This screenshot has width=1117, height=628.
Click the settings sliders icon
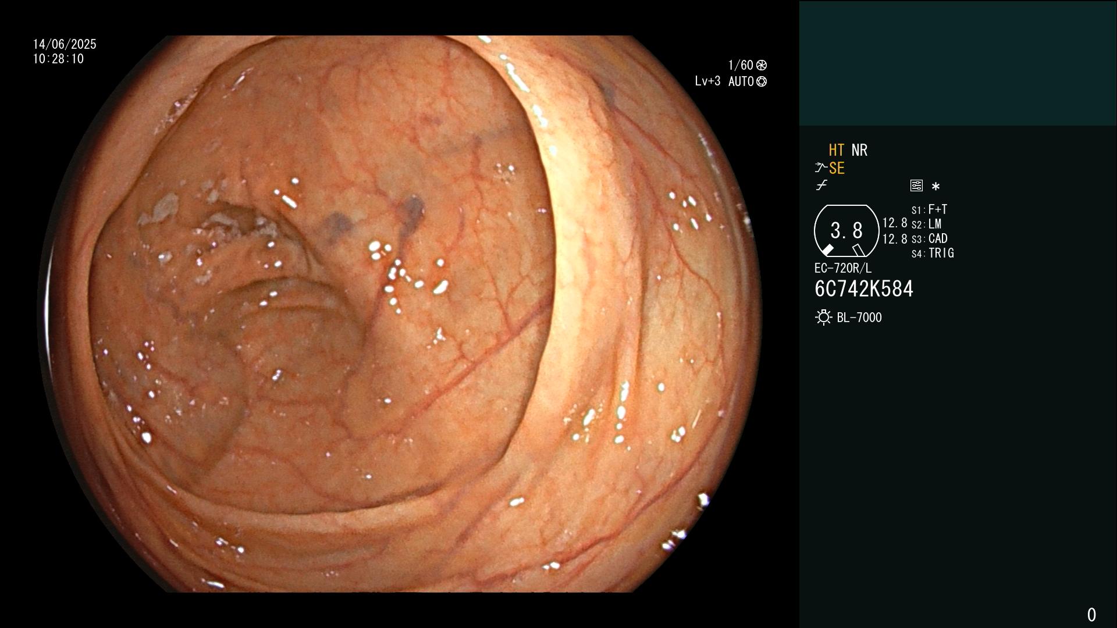[x=916, y=185]
